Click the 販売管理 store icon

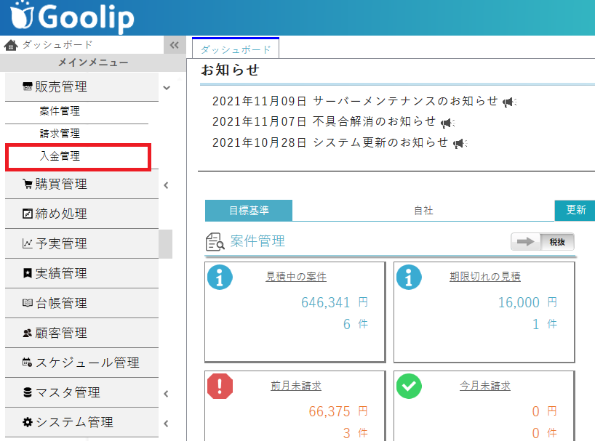tap(28, 86)
